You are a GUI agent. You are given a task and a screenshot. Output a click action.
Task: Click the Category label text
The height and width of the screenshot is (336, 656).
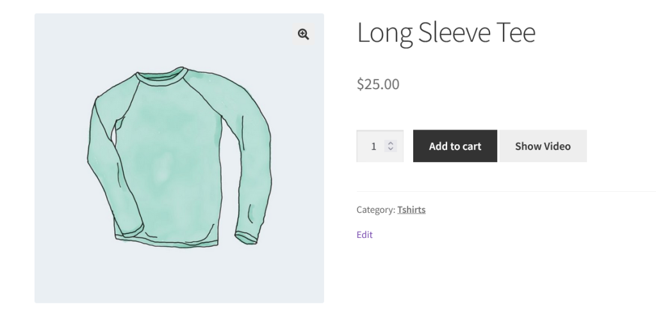[375, 210]
